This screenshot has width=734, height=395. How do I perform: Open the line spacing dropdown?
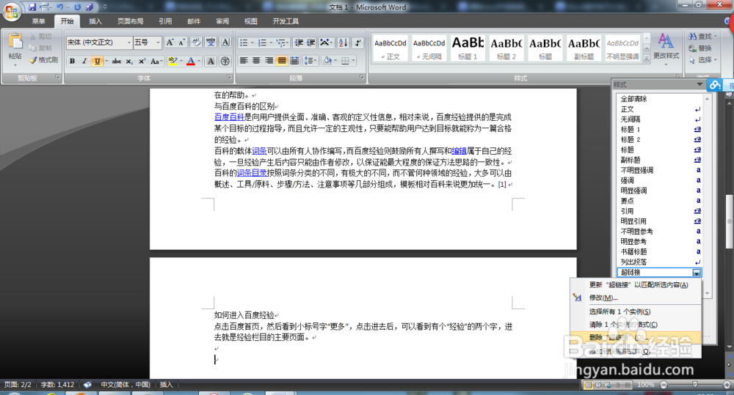coord(310,61)
